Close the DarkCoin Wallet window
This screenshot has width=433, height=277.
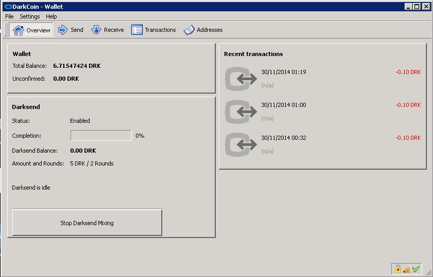(426, 7)
